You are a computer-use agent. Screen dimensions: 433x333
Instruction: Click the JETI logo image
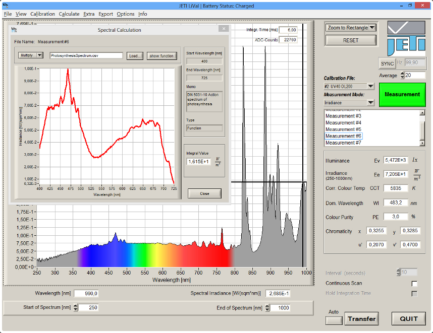tap(407, 38)
